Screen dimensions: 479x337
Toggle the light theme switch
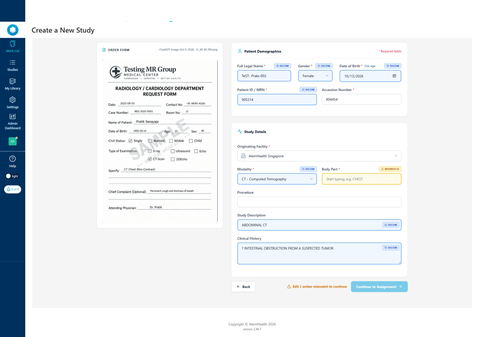coord(12,176)
